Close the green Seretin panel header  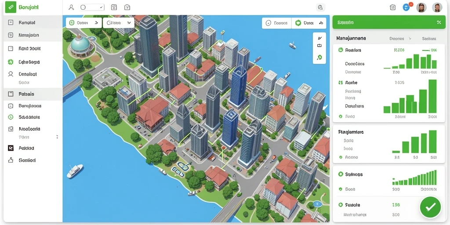click(x=439, y=22)
